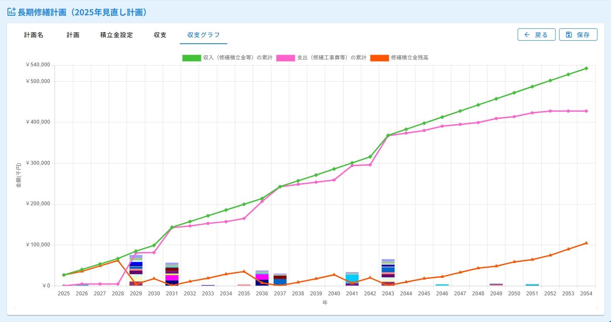Select the 収支 tab
The image size is (611, 322).
pos(160,35)
